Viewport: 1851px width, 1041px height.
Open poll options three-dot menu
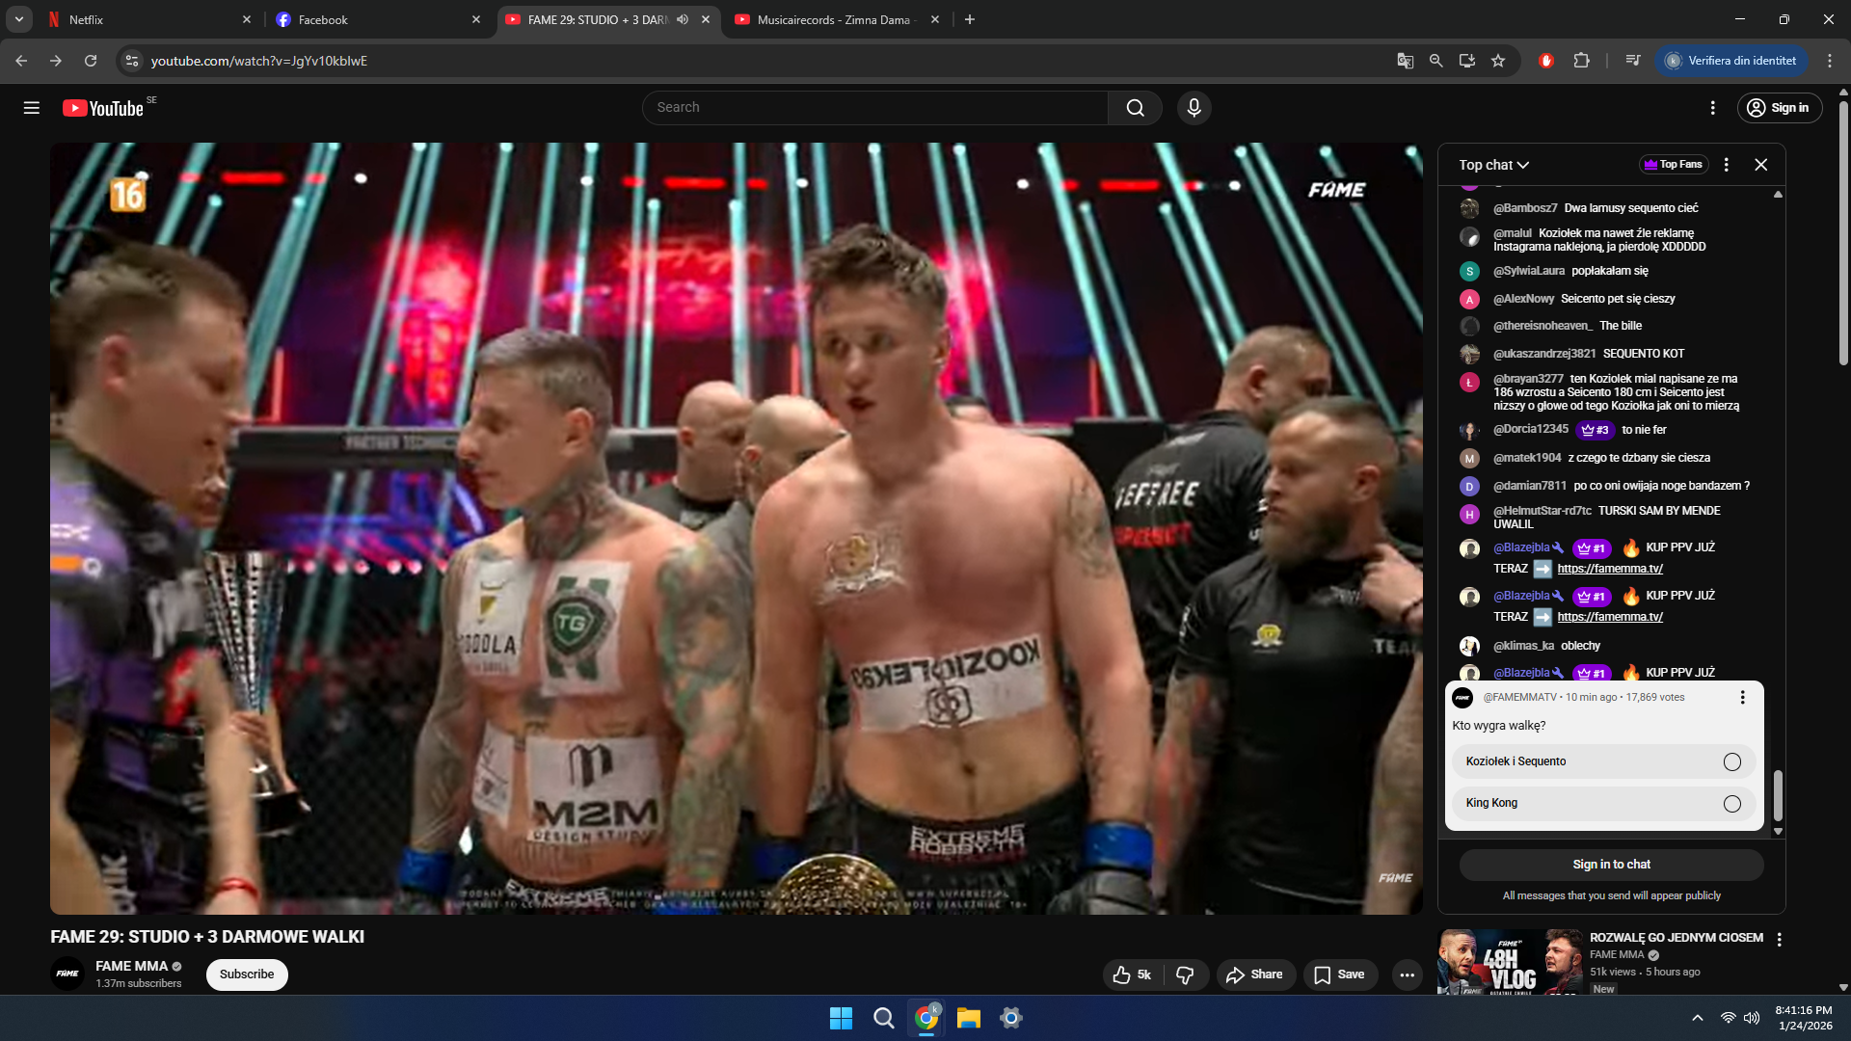pyautogui.click(x=1742, y=697)
